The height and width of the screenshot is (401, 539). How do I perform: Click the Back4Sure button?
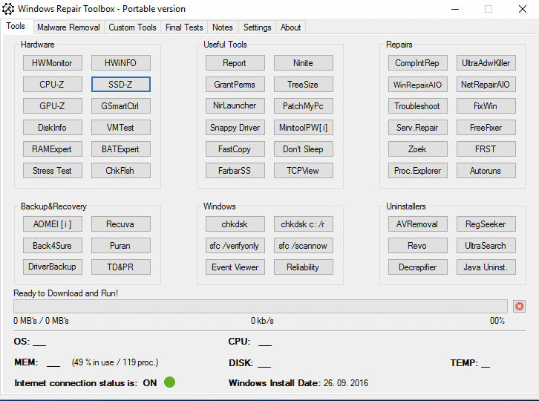pos(53,246)
